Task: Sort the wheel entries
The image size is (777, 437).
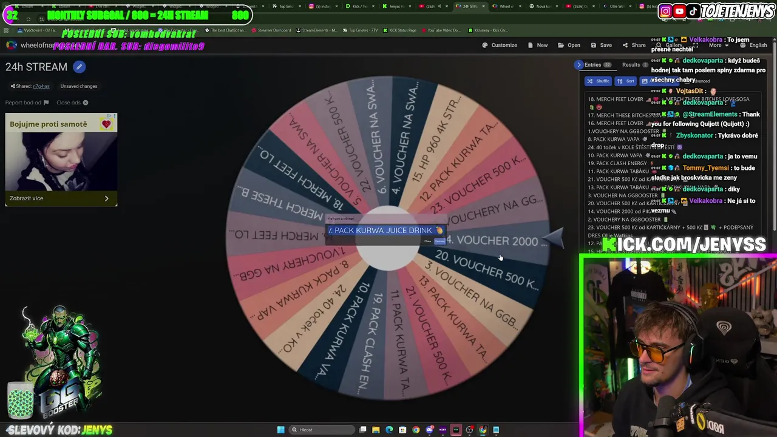Action: pyautogui.click(x=626, y=81)
